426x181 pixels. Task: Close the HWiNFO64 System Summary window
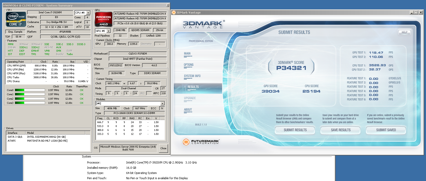point(168,5)
